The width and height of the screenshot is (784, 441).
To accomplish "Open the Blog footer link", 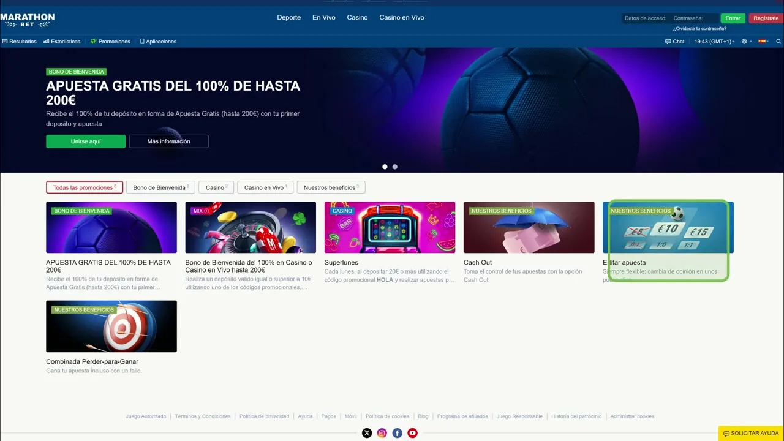I will click(423, 417).
